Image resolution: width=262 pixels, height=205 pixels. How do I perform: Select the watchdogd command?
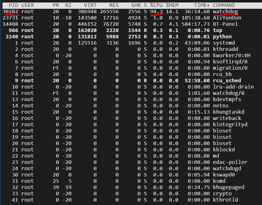(227, 169)
